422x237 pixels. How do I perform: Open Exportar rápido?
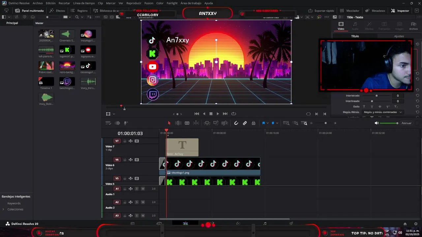tap(321, 11)
